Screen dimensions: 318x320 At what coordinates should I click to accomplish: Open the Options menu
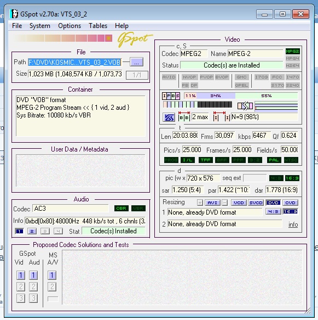pos(70,26)
